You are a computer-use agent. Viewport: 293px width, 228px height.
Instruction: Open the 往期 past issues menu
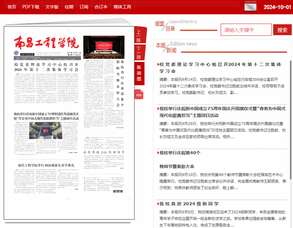tap(69, 7)
